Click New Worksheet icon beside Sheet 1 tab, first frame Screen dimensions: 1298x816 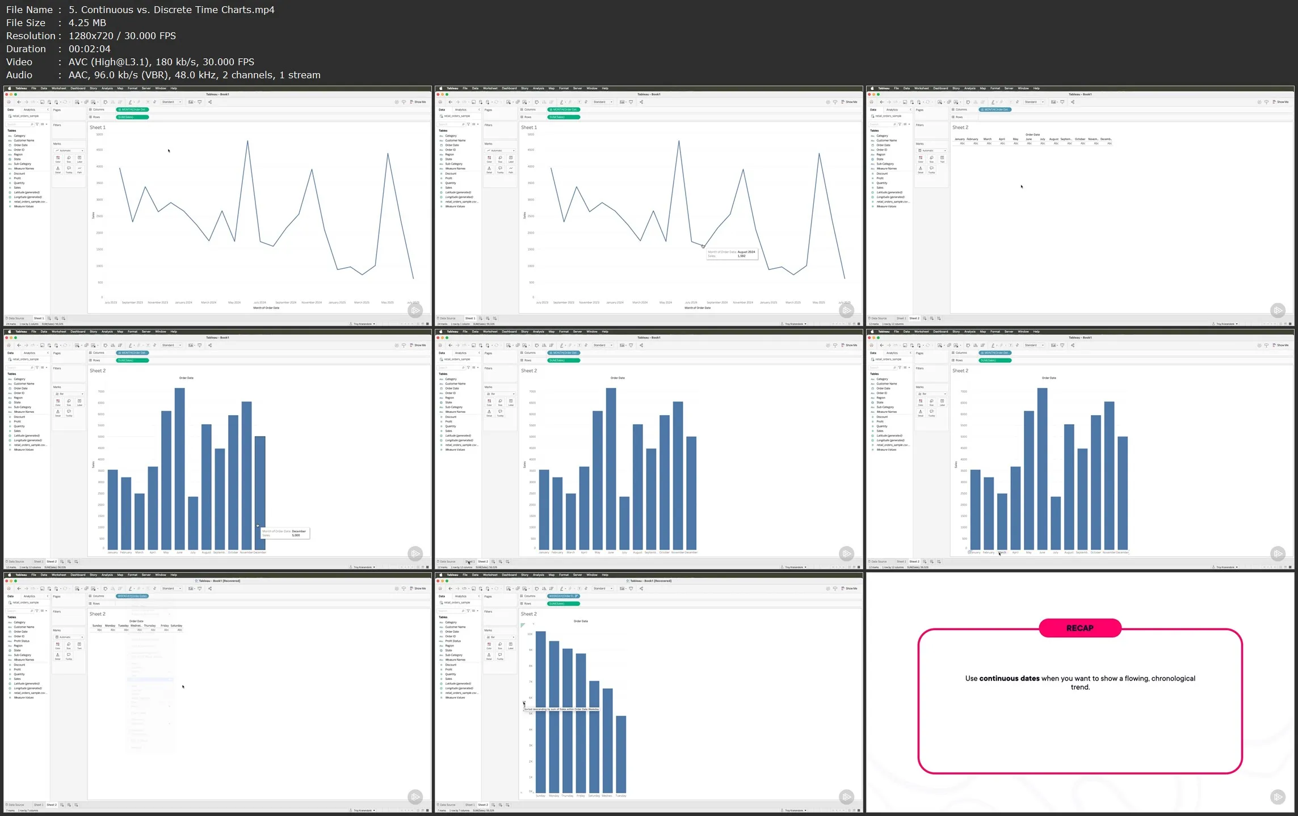coord(49,318)
